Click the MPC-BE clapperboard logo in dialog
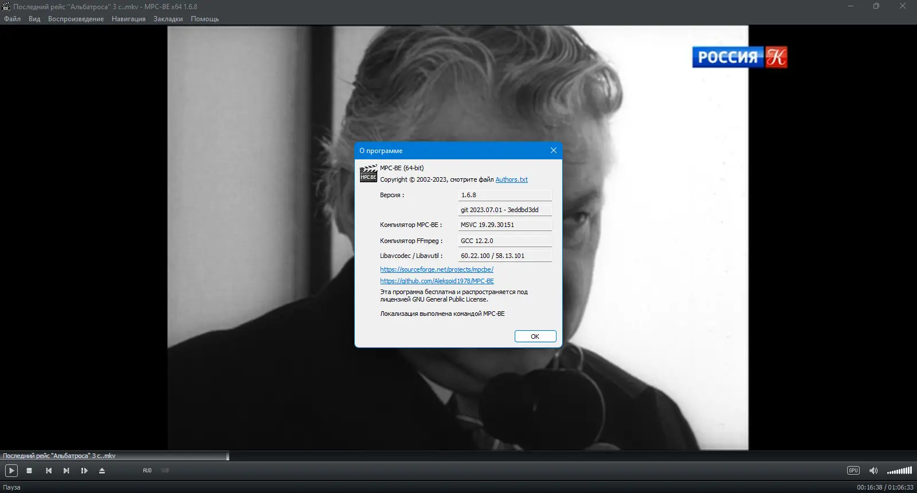Image resolution: width=917 pixels, height=493 pixels. (x=369, y=174)
